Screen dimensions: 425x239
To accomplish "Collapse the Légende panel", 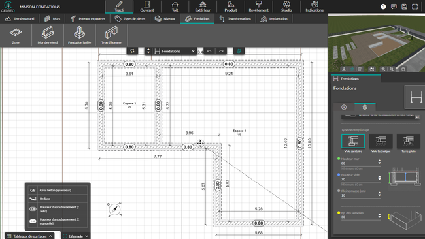I will 76,236.
